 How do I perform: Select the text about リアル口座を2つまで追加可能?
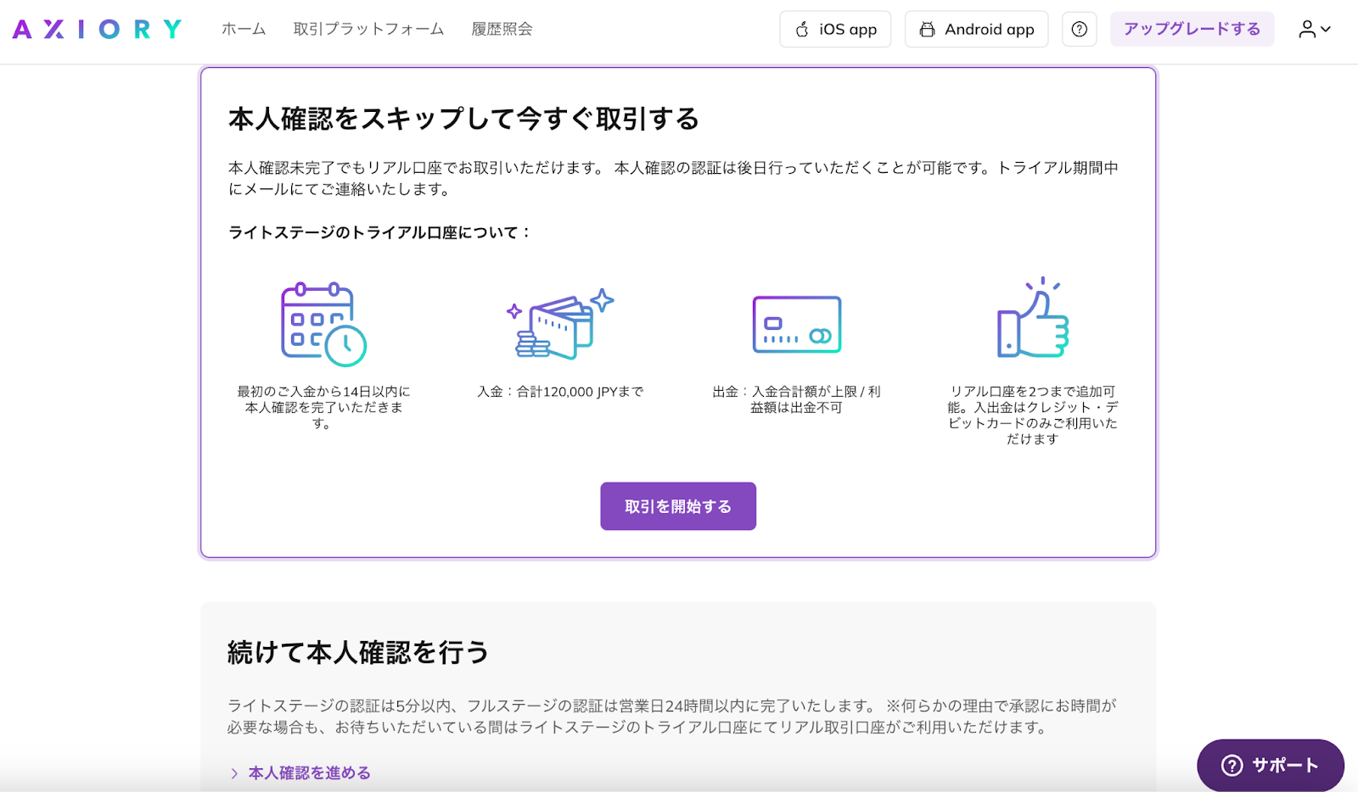1033,415
